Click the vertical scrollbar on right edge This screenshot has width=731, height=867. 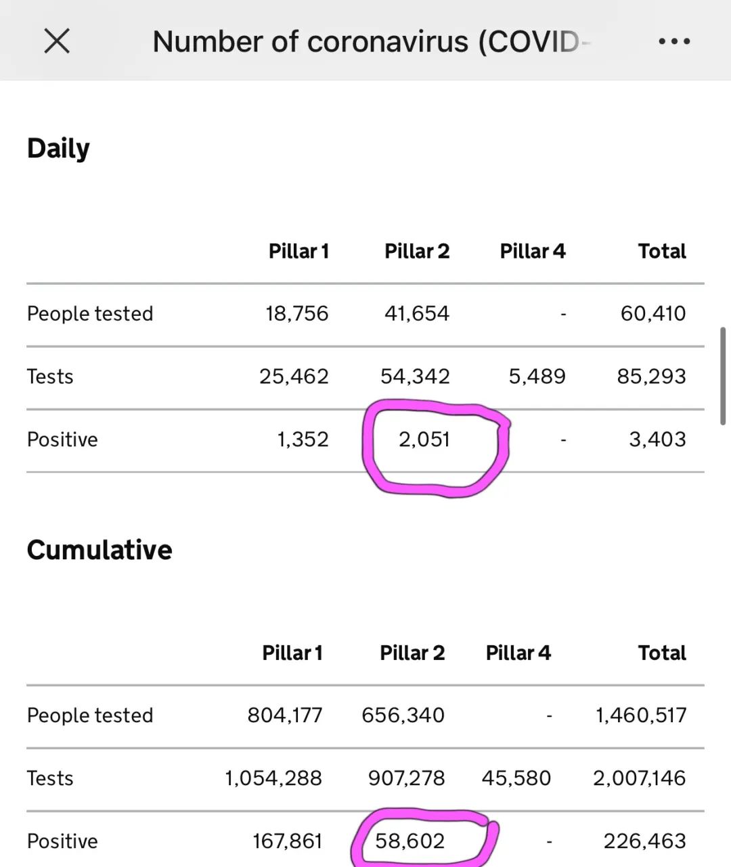coord(723,376)
